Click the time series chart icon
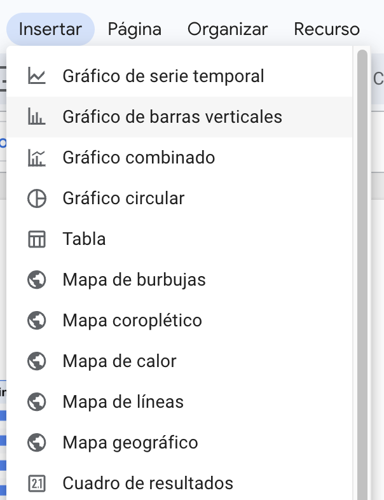Viewport: 384px width, 500px height. [37, 76]
